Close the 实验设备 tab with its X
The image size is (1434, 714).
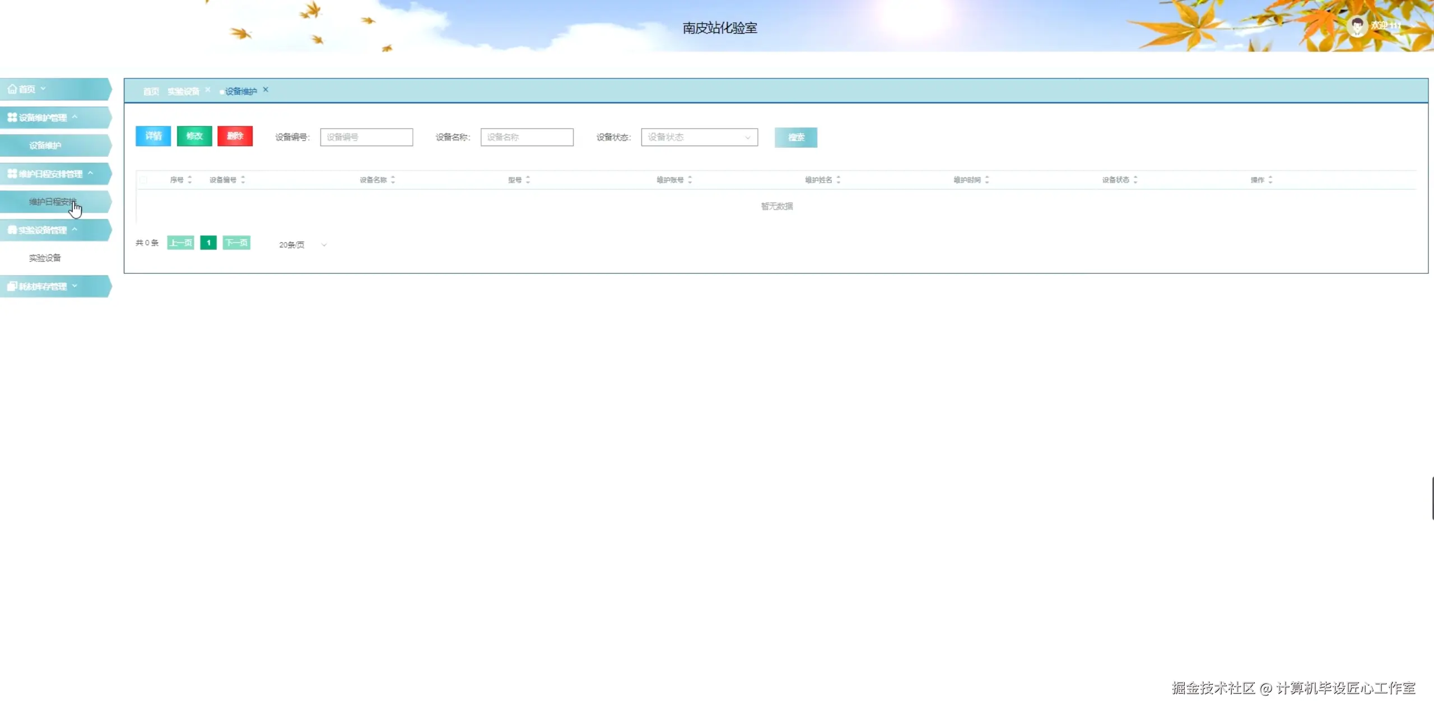click(x=208, y=90)
